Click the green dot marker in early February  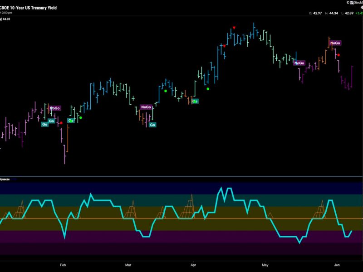coord(81,118)
